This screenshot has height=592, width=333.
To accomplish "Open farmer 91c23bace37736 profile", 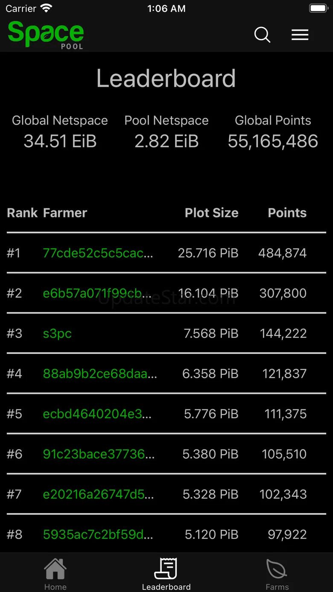I will click(99, 454).
